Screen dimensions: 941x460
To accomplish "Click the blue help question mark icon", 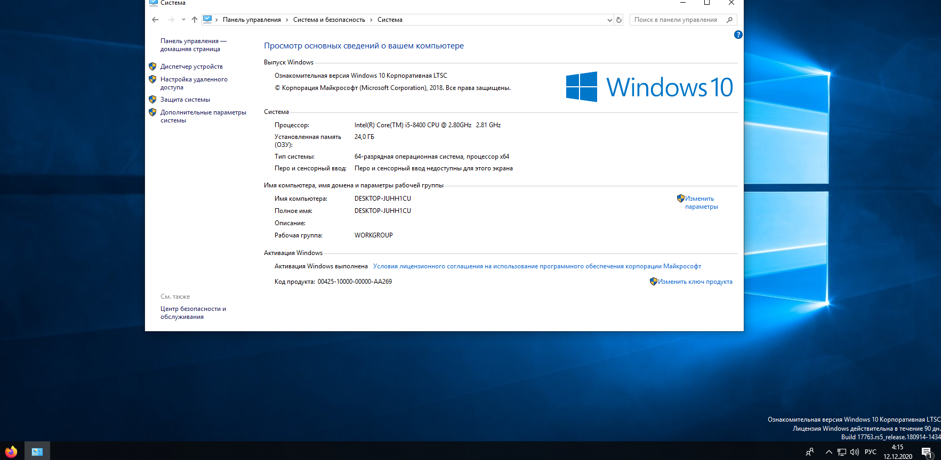I will 738,35.
